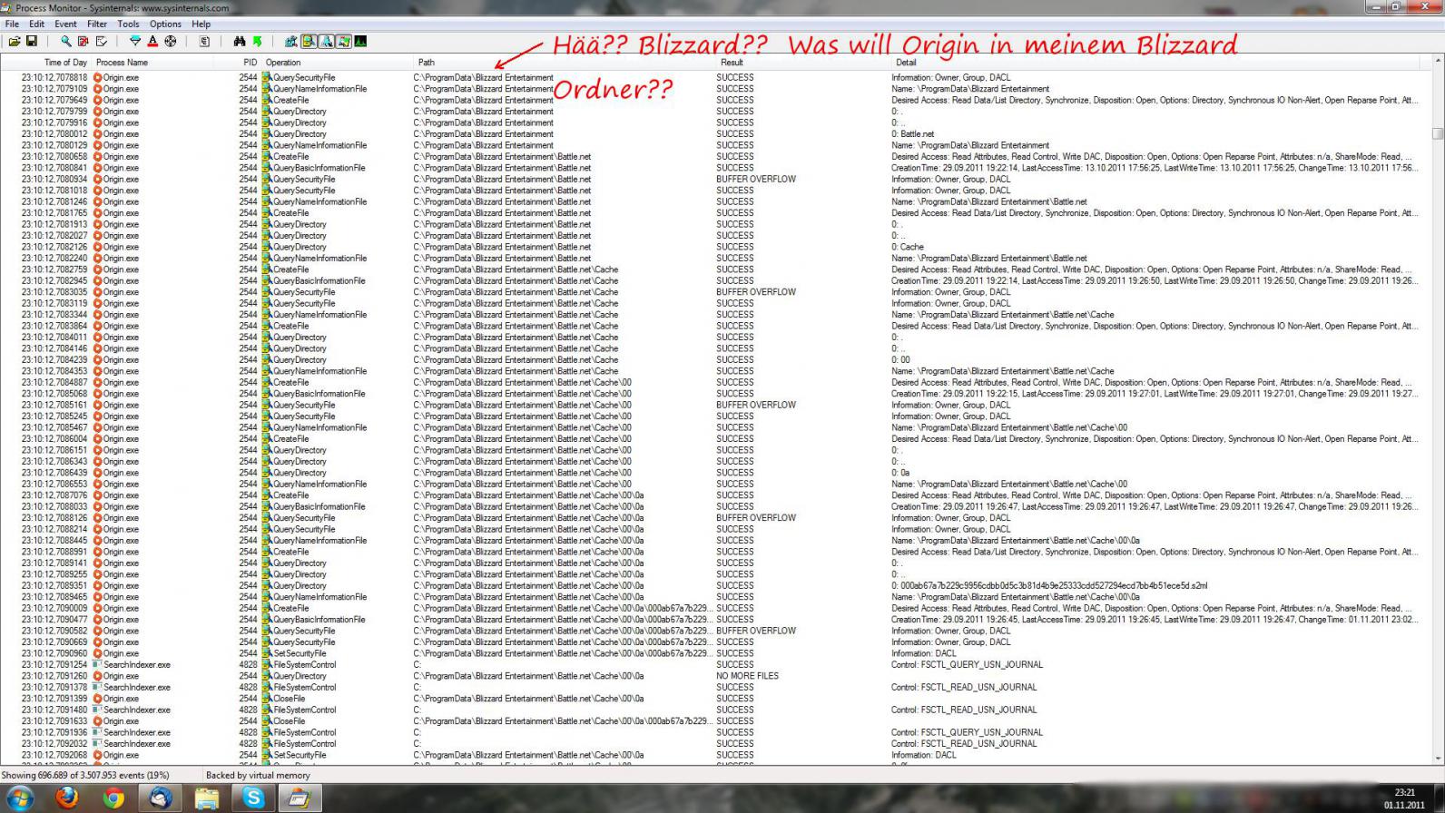Open Skype from the taskbar

(253, 798)
